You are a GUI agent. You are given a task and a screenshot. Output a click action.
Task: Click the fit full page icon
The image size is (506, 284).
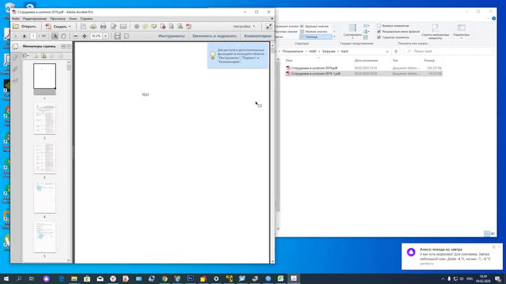click(126, 36)
